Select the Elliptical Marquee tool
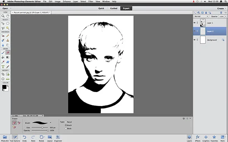The height and width of the screenshot is (142, 228). tap(8, 23)
